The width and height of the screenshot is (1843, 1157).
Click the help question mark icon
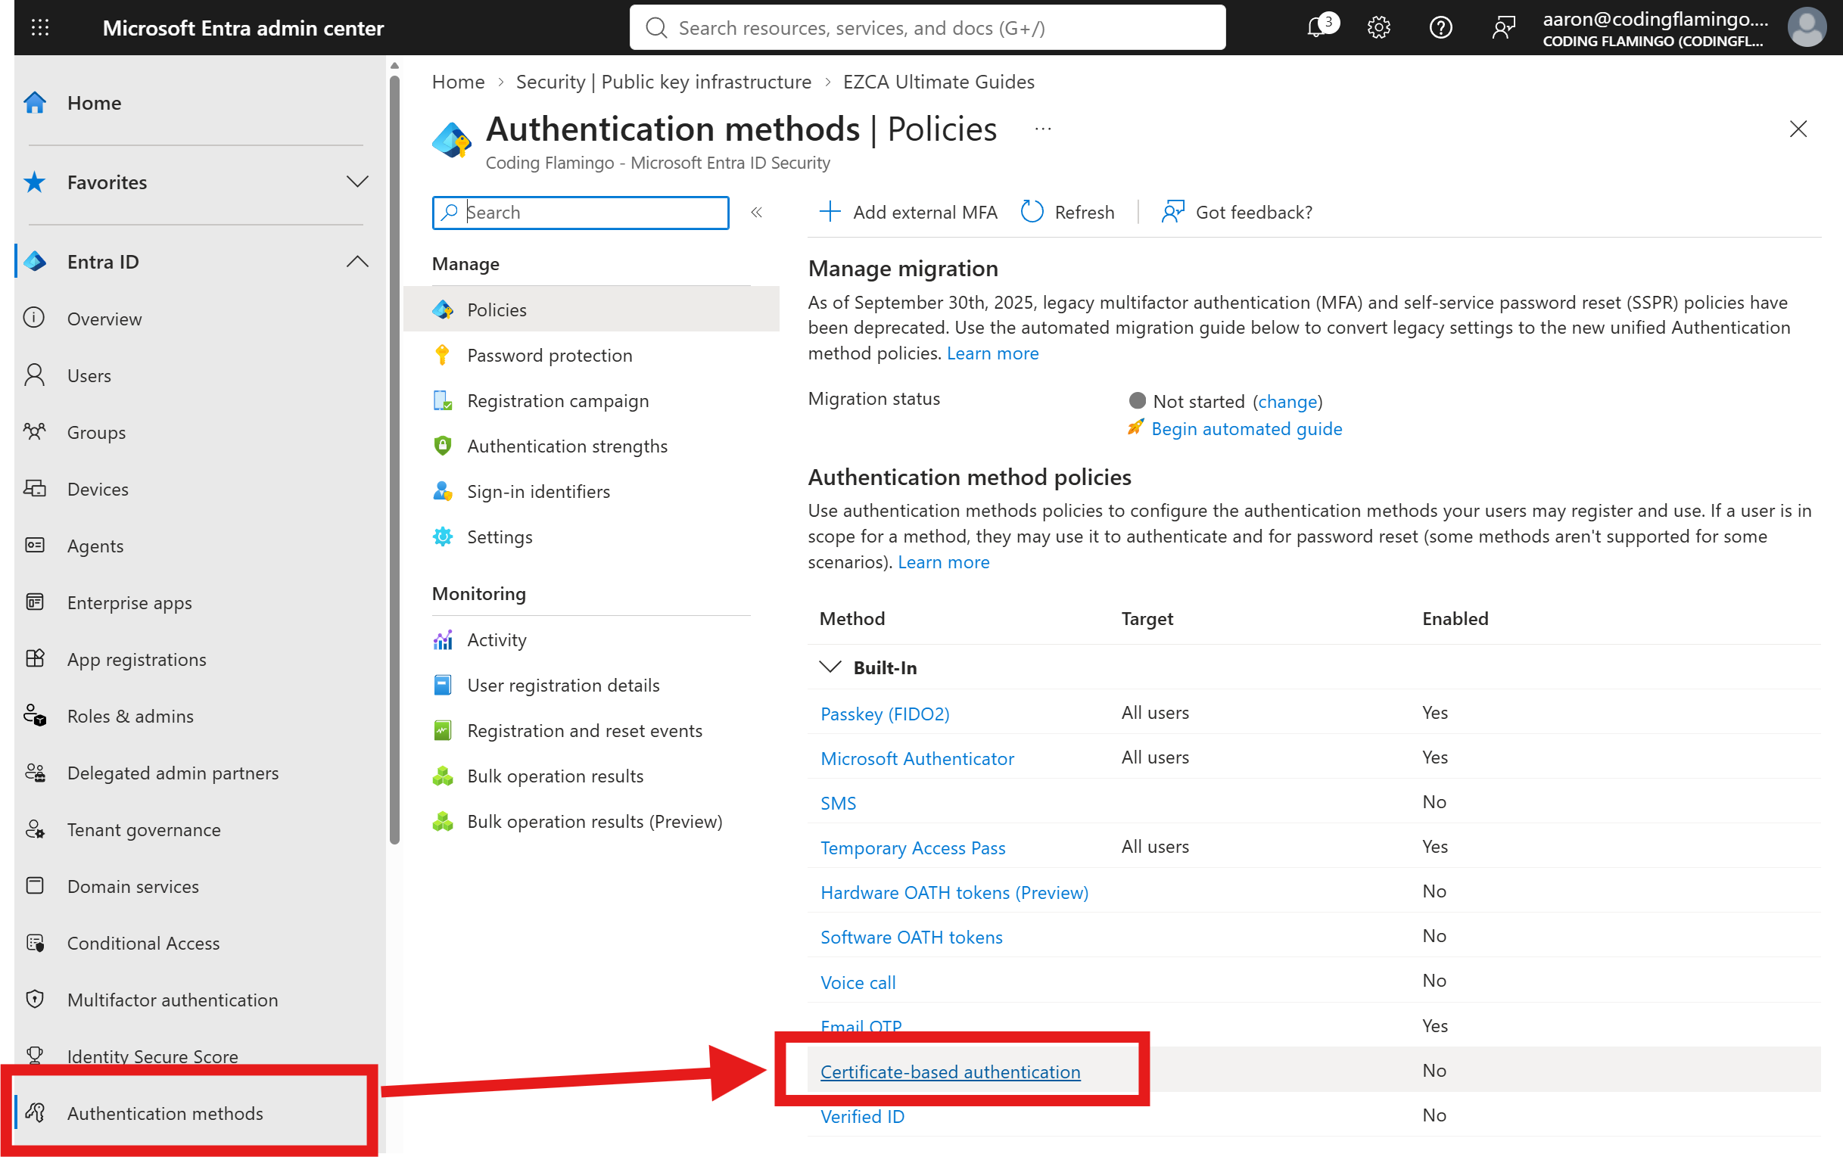click(1441, 27)
